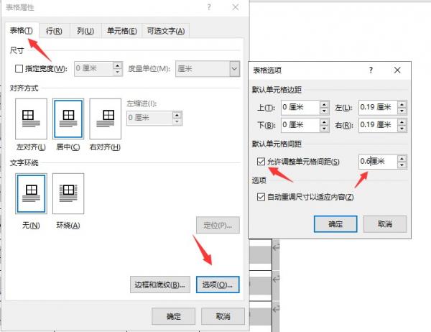
Task: Choose the around text wrapping icon
Action: tap(68, 193)
